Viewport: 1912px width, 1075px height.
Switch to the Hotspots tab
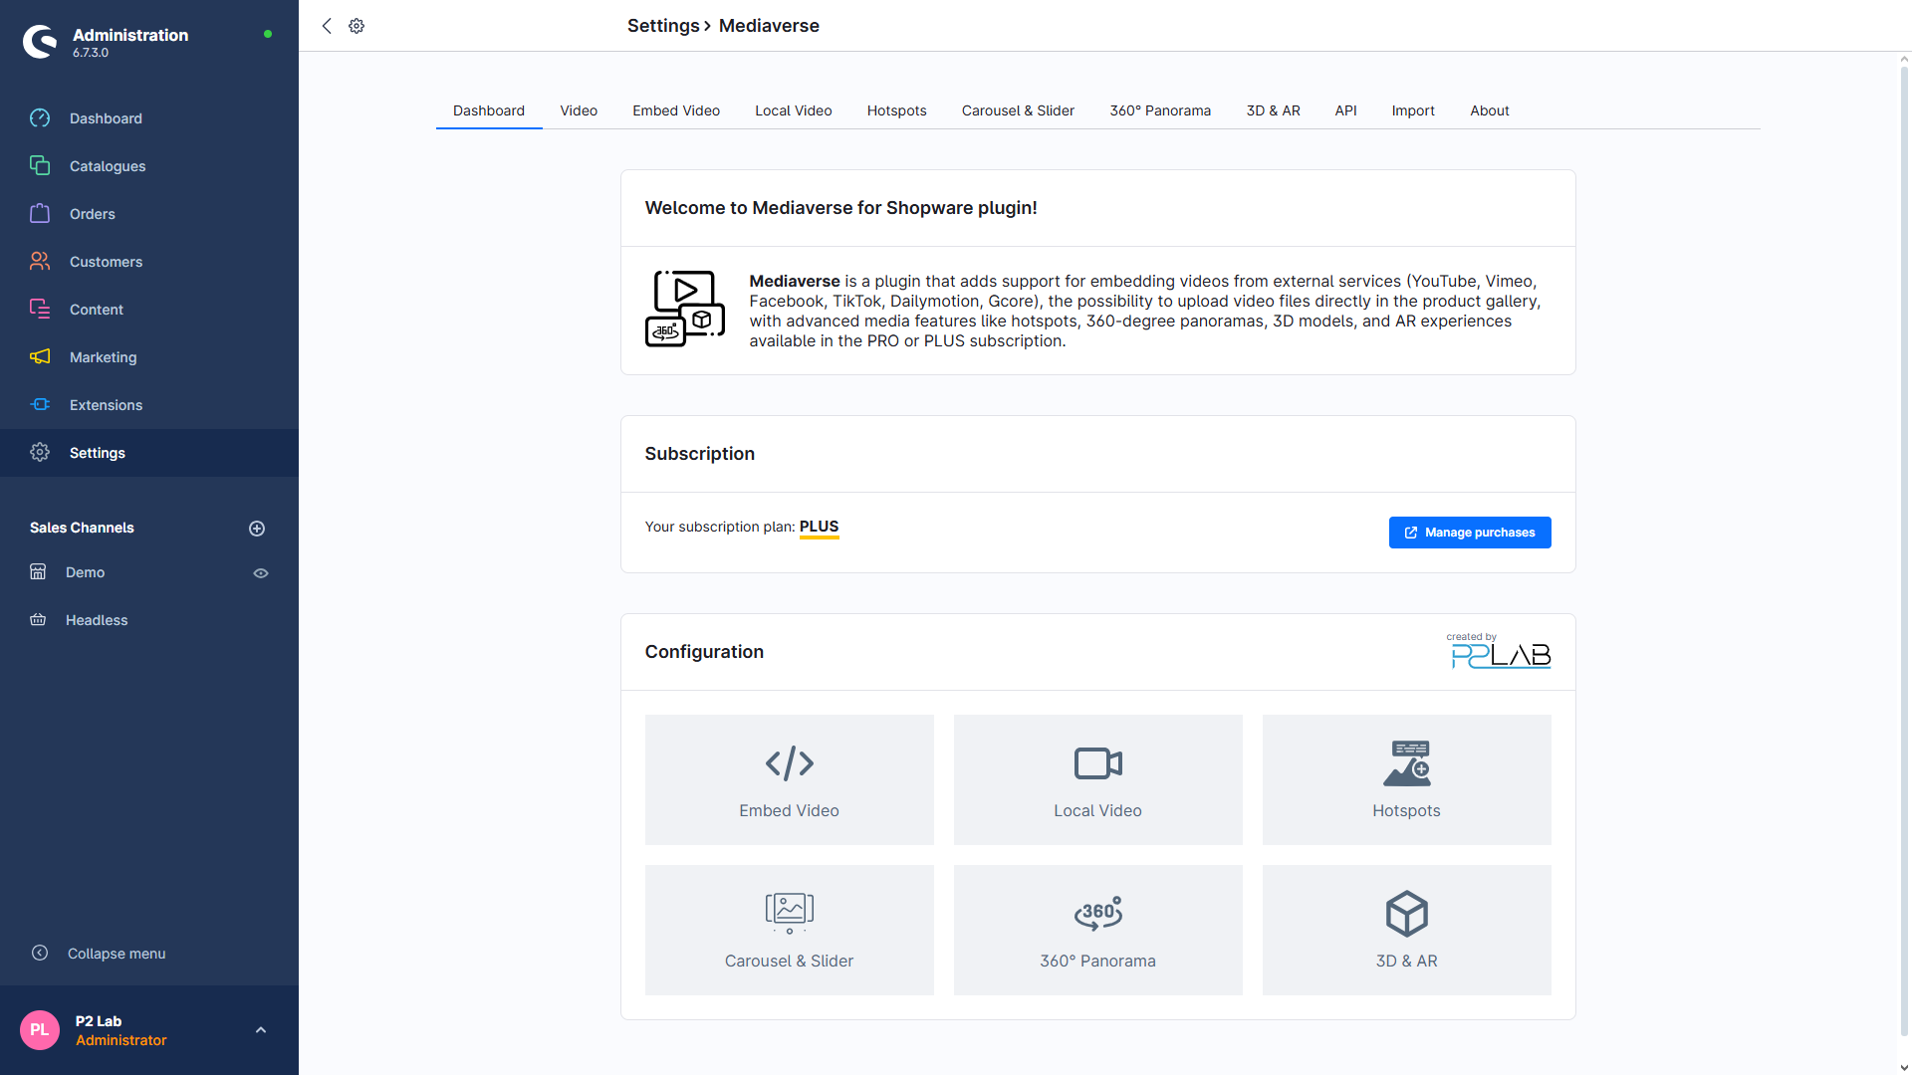pos(897,110)
